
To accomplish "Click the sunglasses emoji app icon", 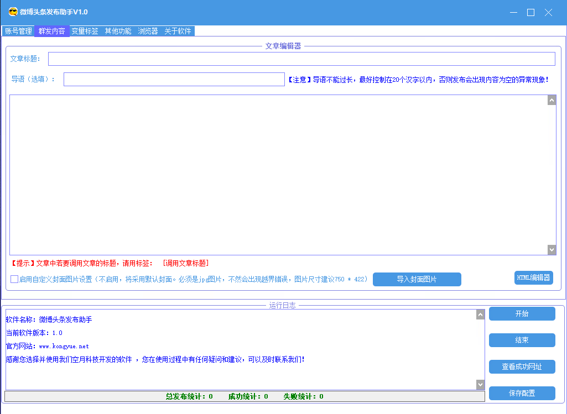I will click(x=13, y=12).
